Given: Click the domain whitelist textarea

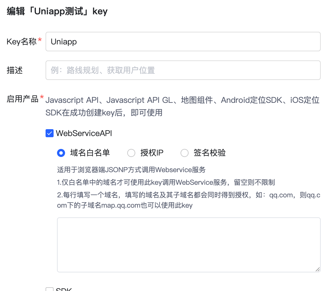Looking at the screenshot, I should pyautogui.click(x=189, y=245).
